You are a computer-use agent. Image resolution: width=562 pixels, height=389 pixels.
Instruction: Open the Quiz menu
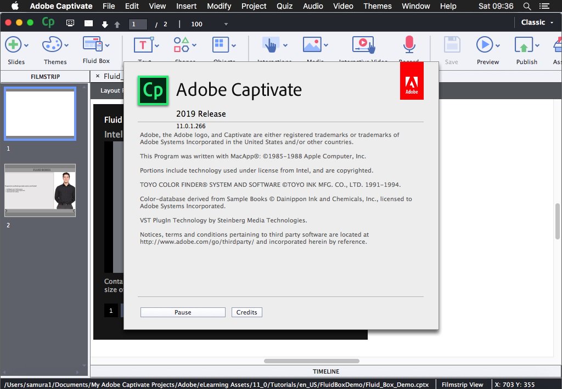pos(285,6)
